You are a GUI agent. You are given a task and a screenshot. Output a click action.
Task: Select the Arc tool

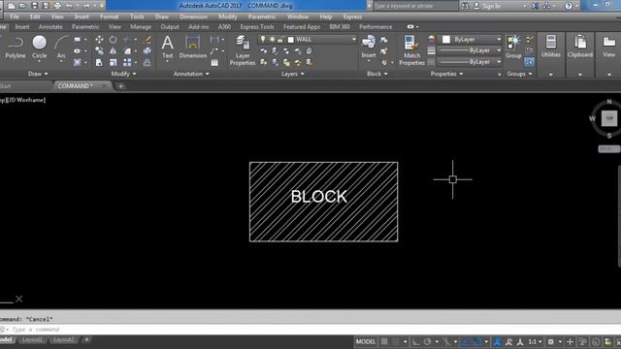pyautogui.click(x=61, y=48)
